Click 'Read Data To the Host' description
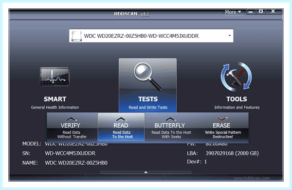292x190 pixels. 122,135
